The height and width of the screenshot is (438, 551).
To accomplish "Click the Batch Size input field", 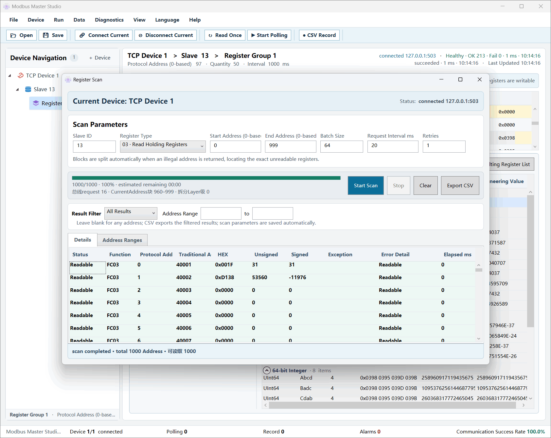I will 342,146.
